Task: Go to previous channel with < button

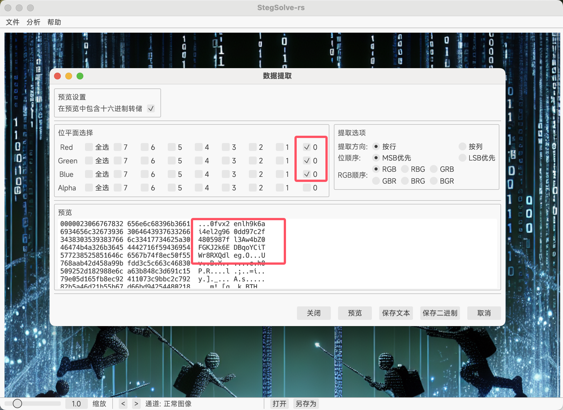Action: [123, 404]
